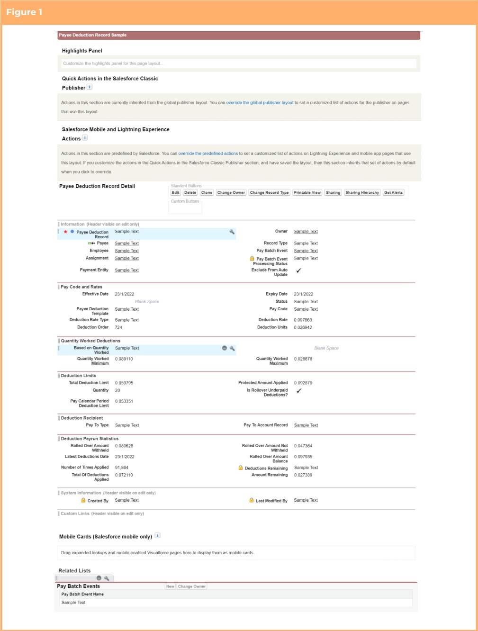Click the Sharing button
478x631 pixels.
coord(333,193)
